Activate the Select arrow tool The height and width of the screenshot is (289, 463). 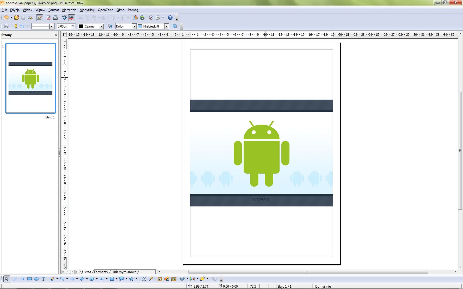tap(7, 279)
